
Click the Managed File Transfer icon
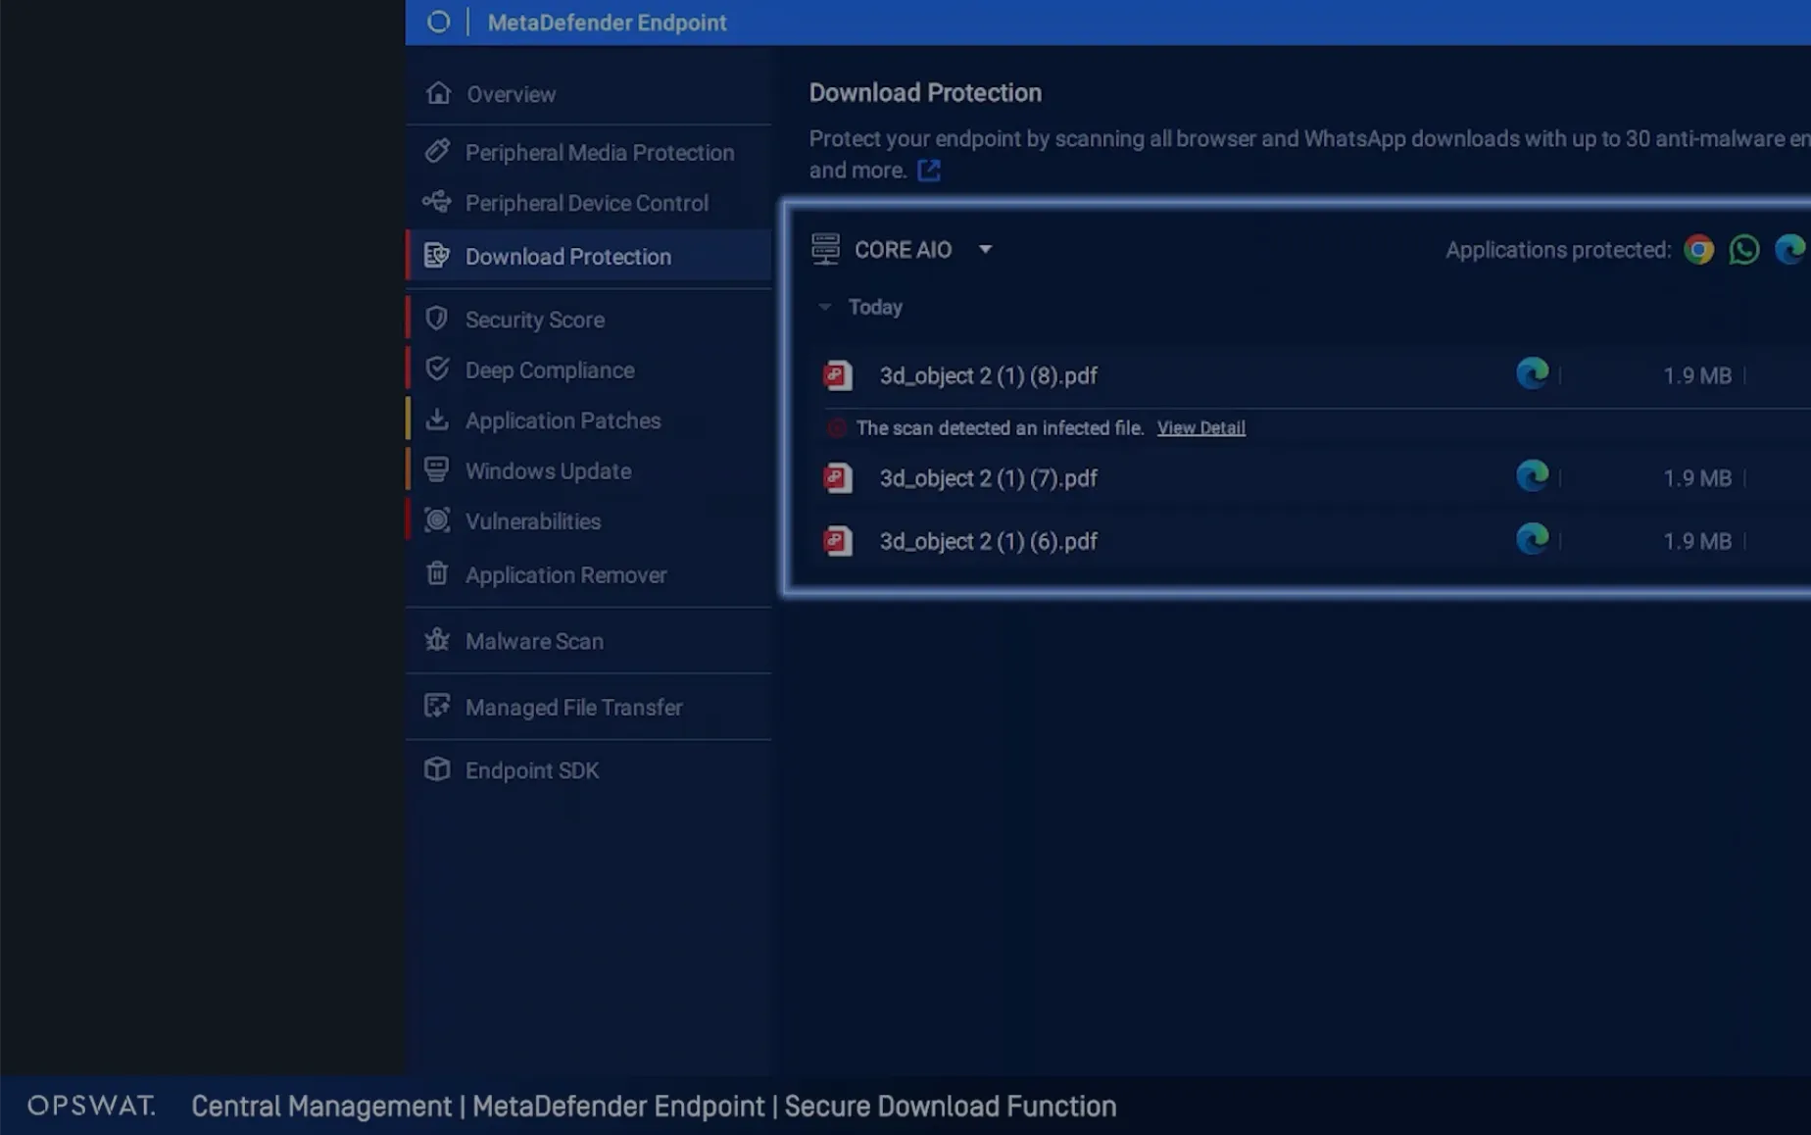(437, 706)
